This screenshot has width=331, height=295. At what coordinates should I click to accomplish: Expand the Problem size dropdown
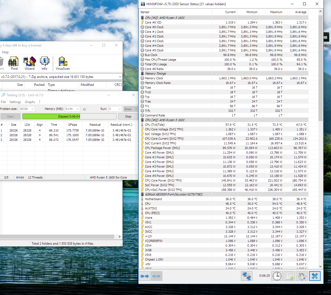[x=33, y=109]
